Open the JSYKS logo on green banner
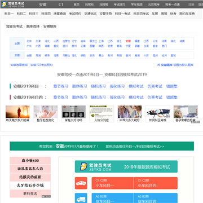 click(x=95, y=166)
